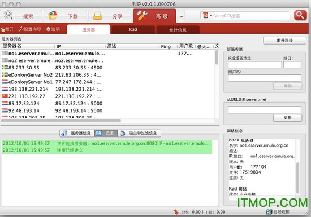The image size is (311, 217).
Task: Switch to 日志 log tab
Action: point(106,133)
